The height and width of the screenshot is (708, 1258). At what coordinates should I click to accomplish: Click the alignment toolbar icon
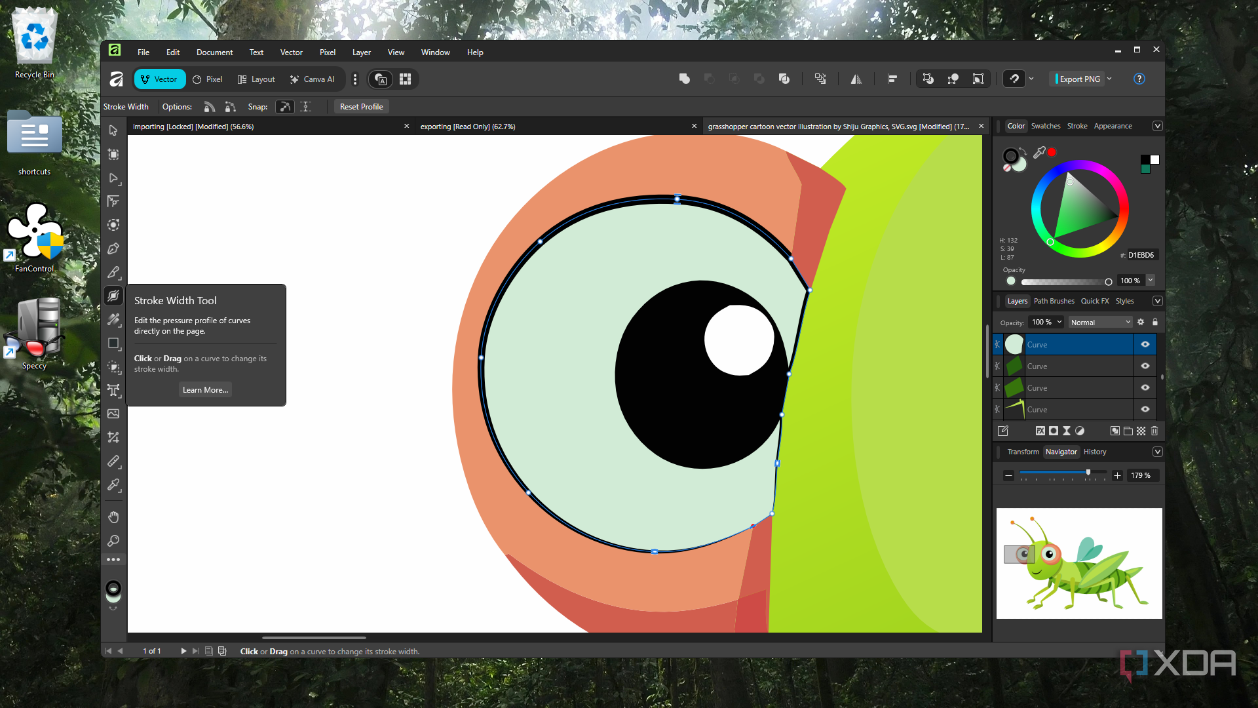click(x=892, y=79)
